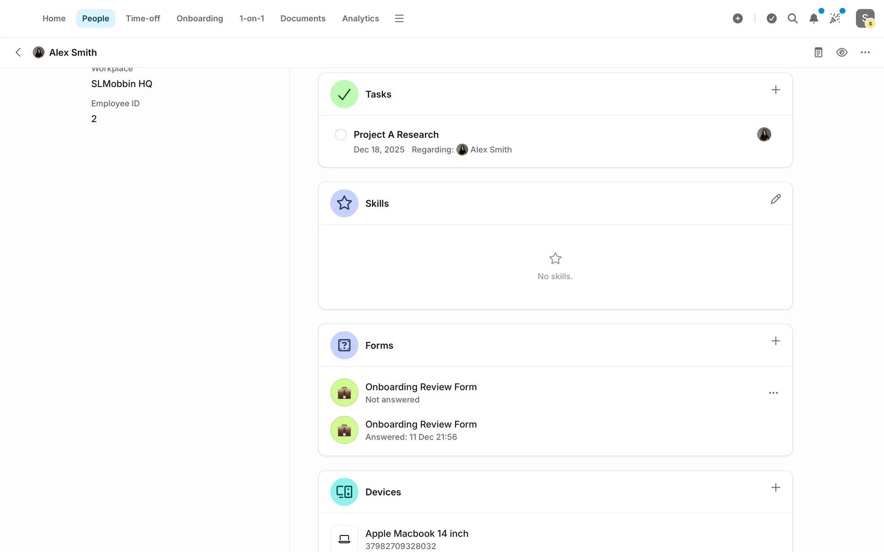Screen dimensions: 884x552
Task: Add a new form with plus icon
Action: 775,341
